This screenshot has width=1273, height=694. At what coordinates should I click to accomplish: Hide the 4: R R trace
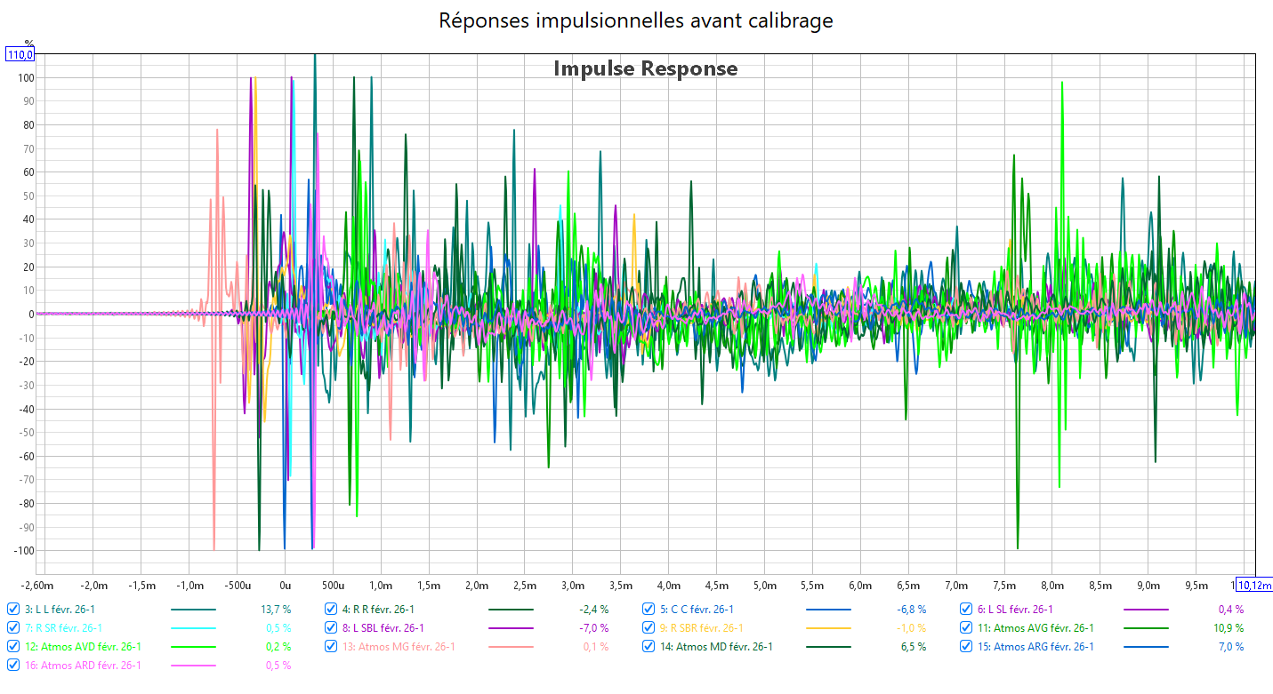tap(331, 610)
